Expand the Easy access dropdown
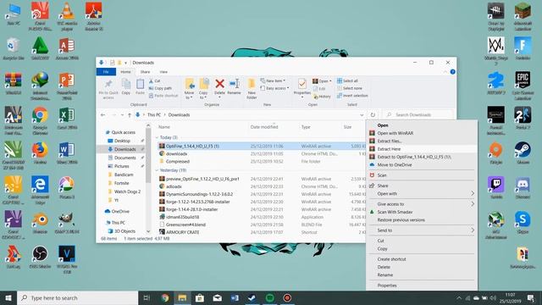Image resolution: width=542 pixels, height=305 pixels. (x=274, y=88)
